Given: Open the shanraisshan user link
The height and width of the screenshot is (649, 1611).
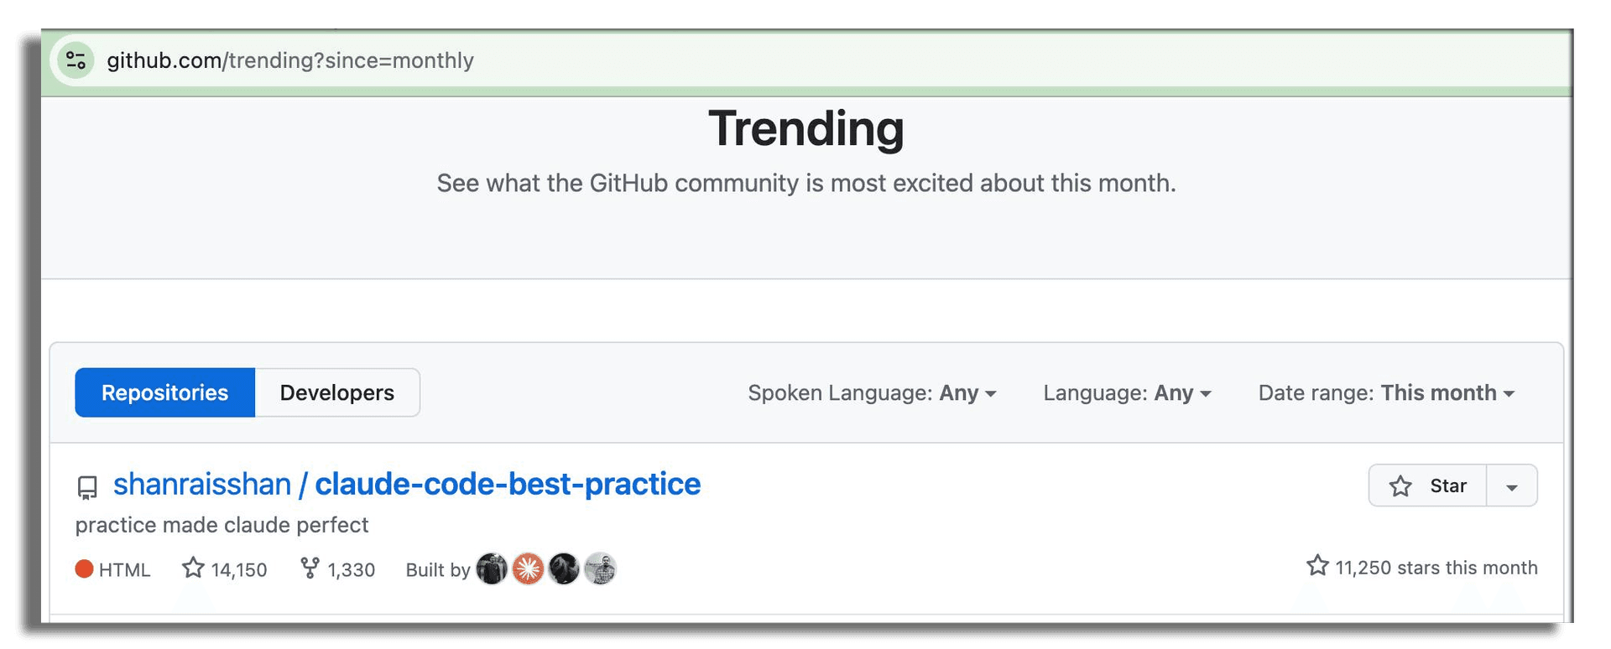Looking at the screenshot, I should point(202,485).
